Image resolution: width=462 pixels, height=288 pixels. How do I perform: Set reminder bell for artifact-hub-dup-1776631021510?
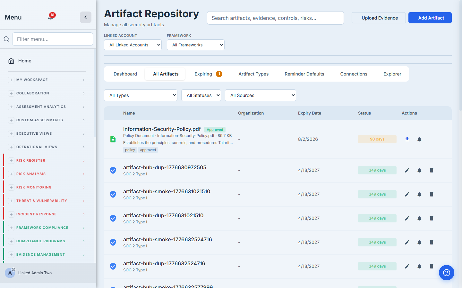419,218
